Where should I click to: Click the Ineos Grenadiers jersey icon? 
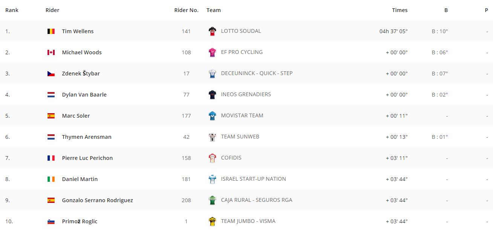point(212,95)
